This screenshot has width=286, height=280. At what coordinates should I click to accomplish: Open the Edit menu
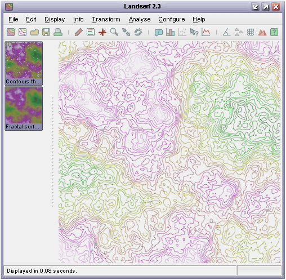[31, 19]
